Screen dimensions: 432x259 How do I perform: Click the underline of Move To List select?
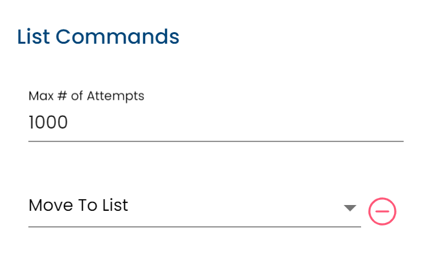[195, 227]
